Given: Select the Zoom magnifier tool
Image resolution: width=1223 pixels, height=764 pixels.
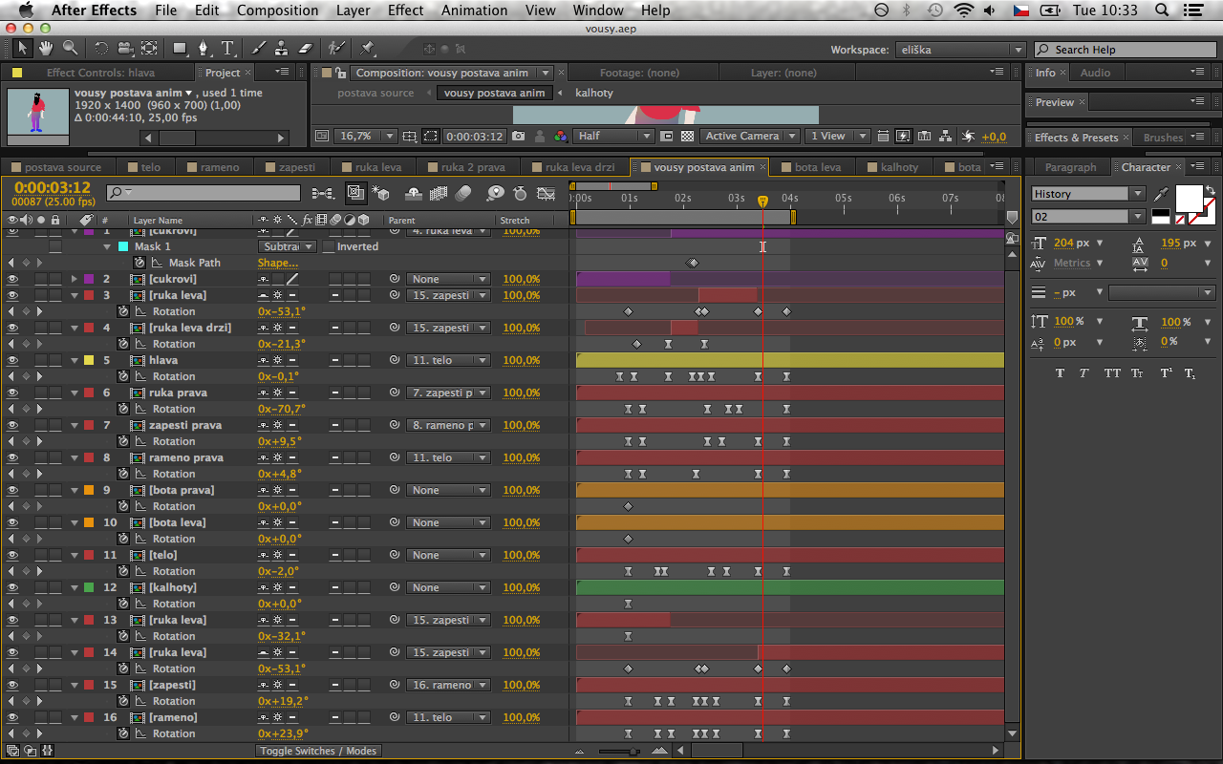Looking at the screenshot, I should pos(70,48).
